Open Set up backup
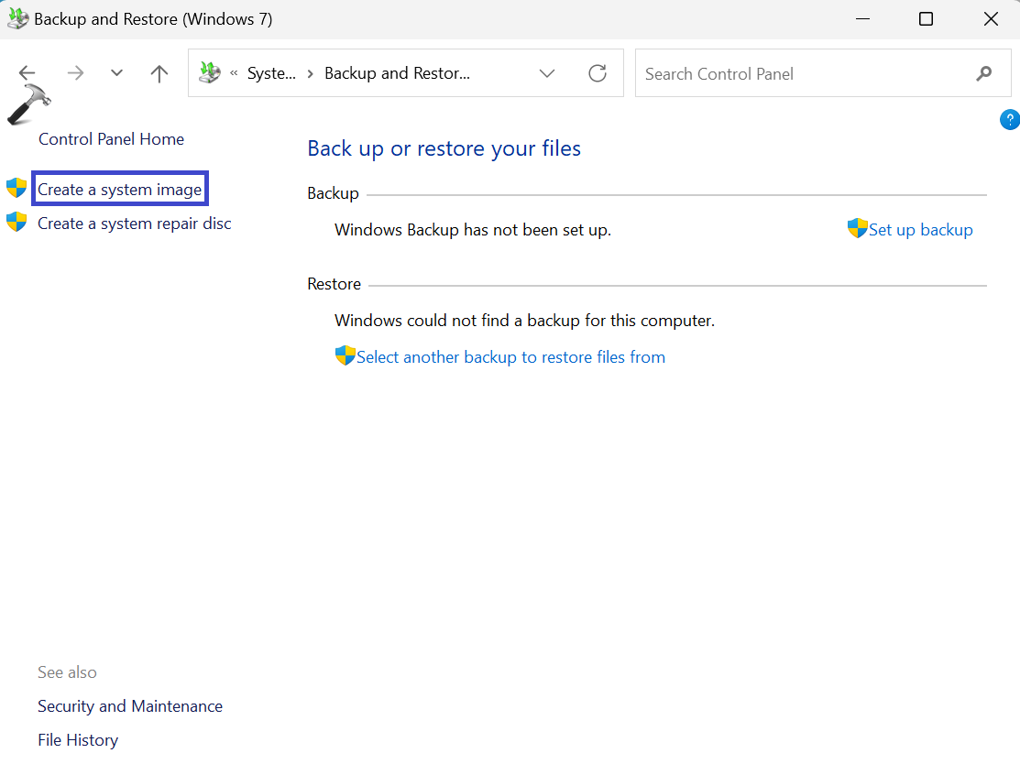Viewport: 1020px width, 775px height. coord(920,229)
